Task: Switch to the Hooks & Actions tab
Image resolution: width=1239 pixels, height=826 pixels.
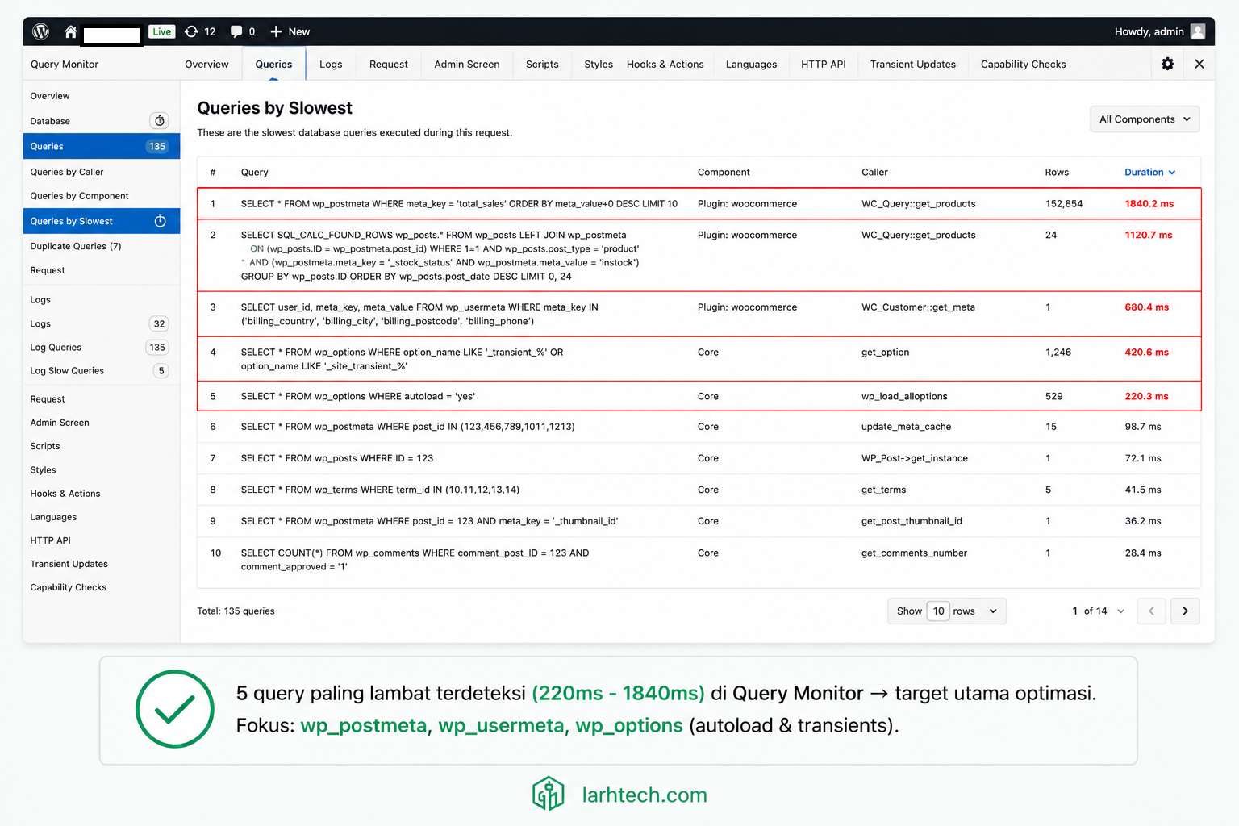Action: click(665, 64)
